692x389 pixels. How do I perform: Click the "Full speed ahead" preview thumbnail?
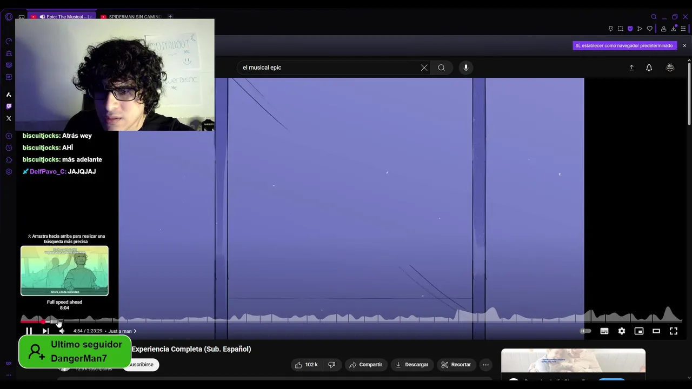pyautogui.click(x=64, y=271)
